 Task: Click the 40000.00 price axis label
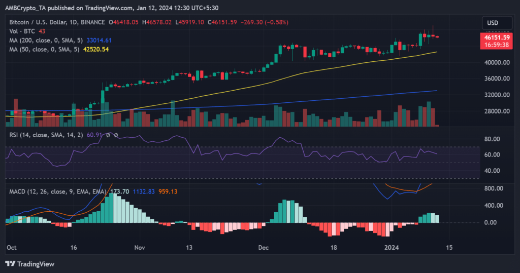tap(496, 62)
